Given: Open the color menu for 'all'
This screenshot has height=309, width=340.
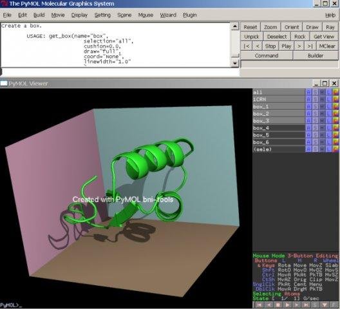Looking at the screenshot, I should pos(335,92).
